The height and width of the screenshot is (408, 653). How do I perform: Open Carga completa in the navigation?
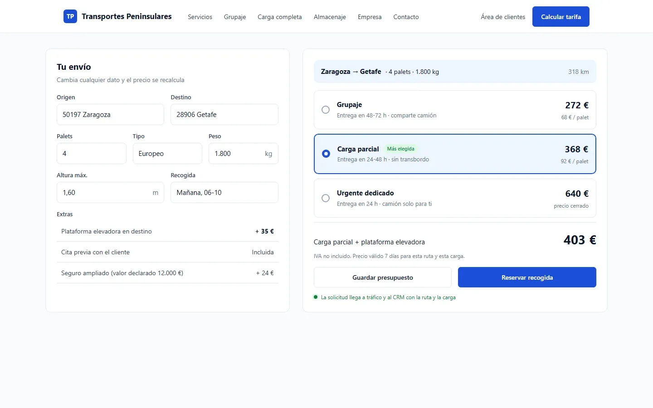point(280,17)
